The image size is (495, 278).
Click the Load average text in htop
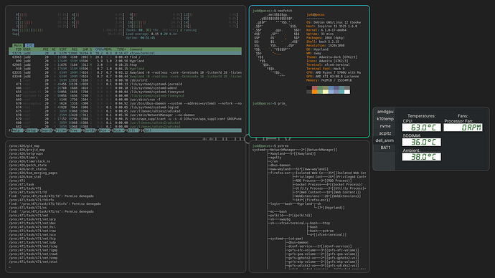[151, 34]
